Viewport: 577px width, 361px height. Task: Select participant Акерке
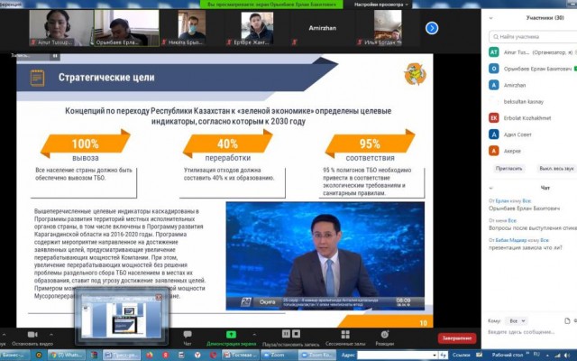533,151
